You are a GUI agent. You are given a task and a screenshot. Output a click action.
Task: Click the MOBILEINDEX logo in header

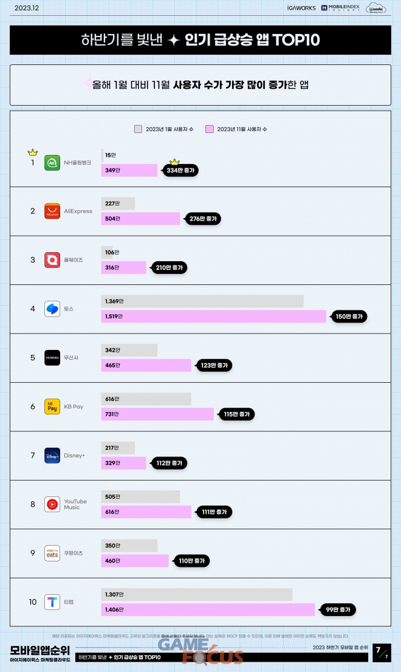(341, 8)
